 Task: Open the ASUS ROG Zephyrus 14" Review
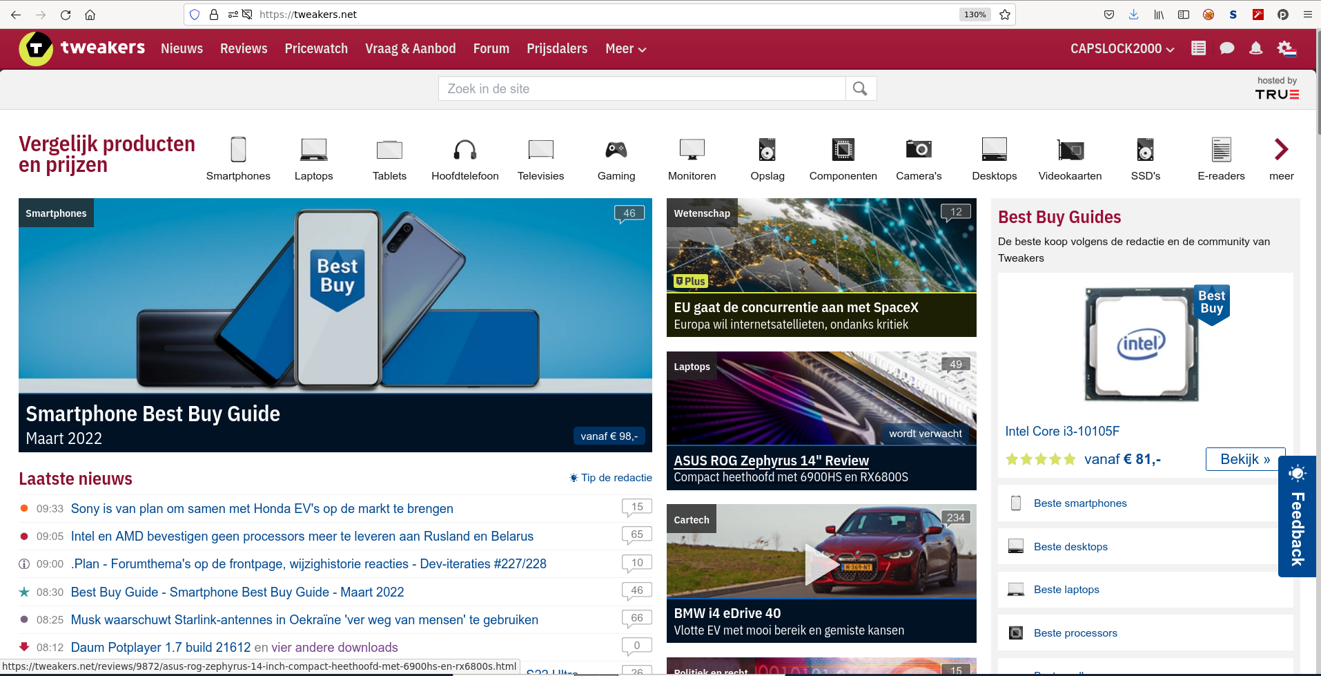coord(771,461)
